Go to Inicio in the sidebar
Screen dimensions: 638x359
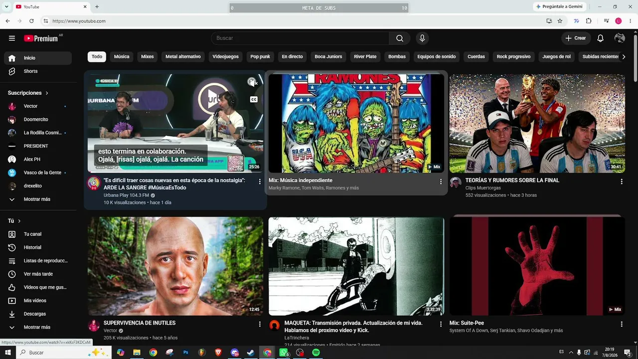point(38,58)
